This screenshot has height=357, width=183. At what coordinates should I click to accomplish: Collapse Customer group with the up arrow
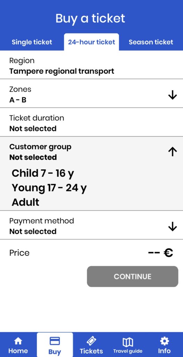(173, 151)
